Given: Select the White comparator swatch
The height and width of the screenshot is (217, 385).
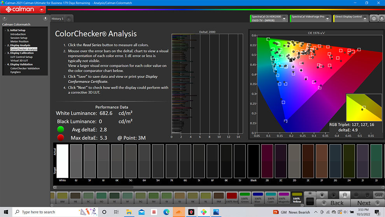Looking at the screenshot, I should (62, 161).
